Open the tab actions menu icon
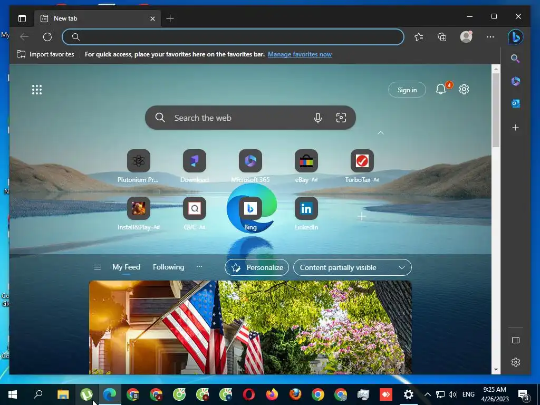This screenshot has width=540, height=405. 22,18
